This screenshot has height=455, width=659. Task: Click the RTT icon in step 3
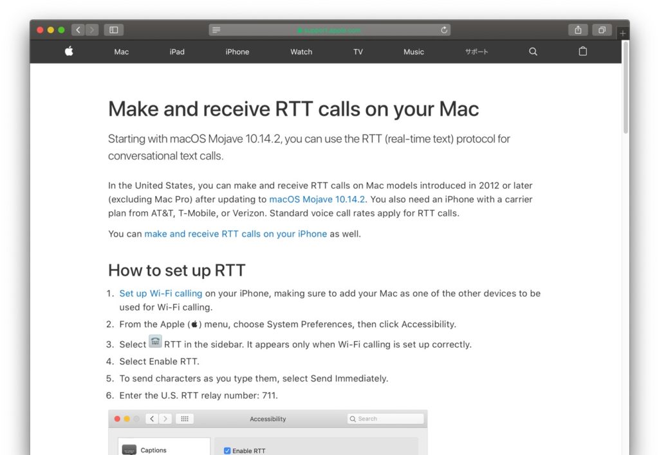155,341
